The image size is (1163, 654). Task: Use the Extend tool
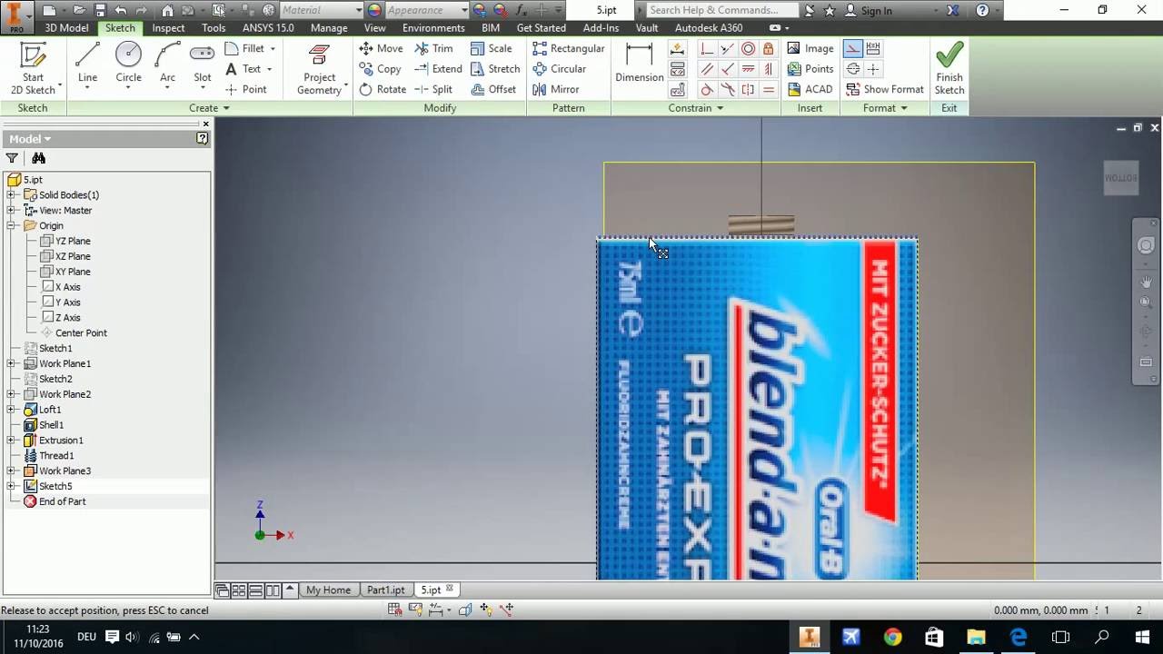438,69
